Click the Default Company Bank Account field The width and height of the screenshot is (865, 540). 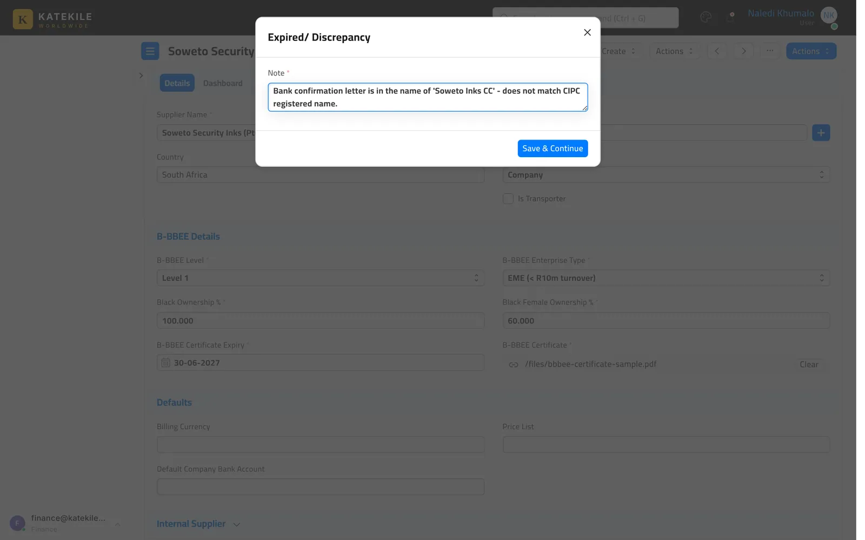321,487
